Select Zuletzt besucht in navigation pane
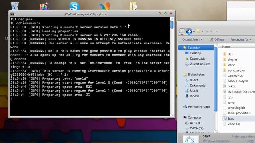The image size is (255, 143). tap(200, 64)
